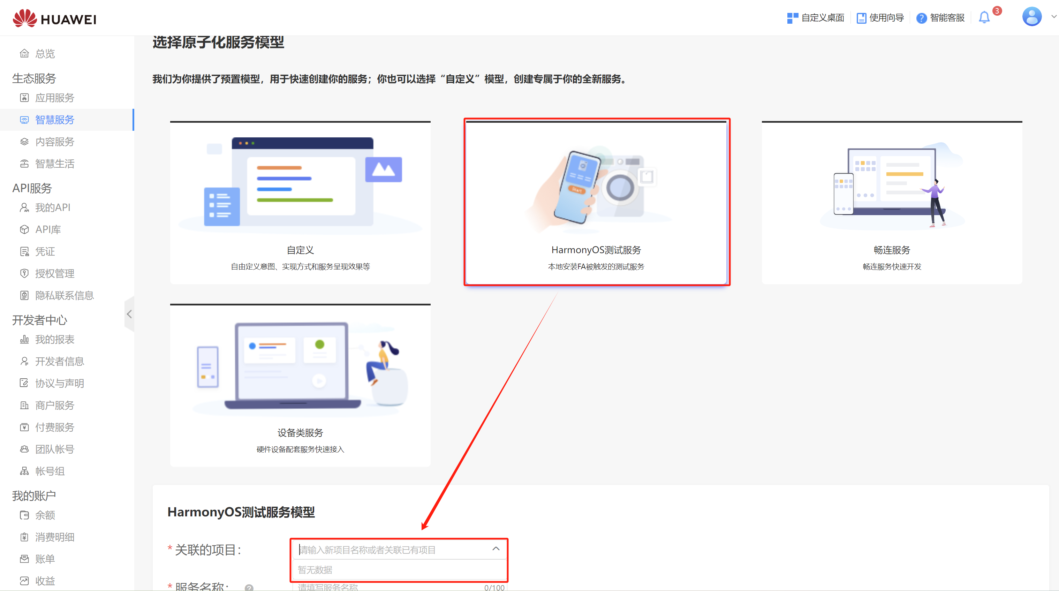Collapse the left sidebar arrow handle
Screen dimensions: 1059x591
coord(129,314)
